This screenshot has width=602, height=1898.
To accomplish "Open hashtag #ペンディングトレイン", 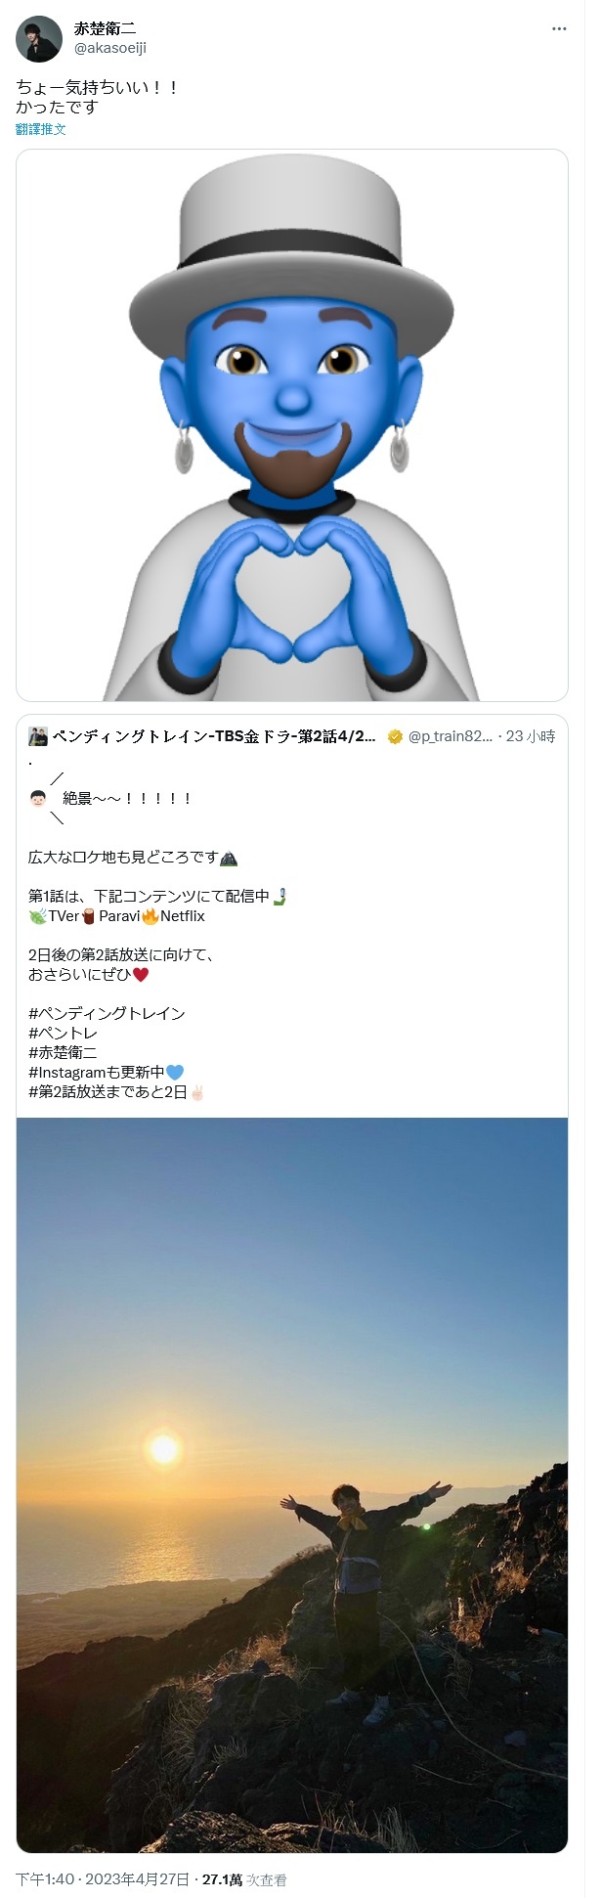I will tap(107, 1013).
